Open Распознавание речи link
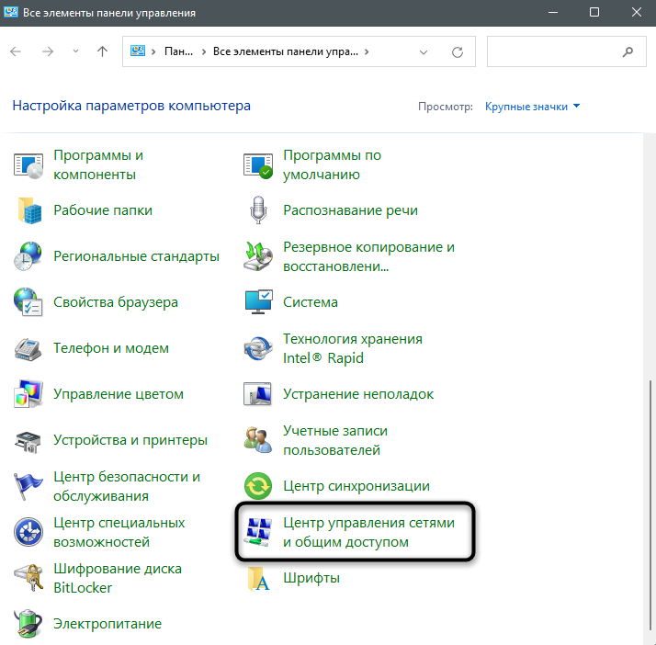This screenshot has width=656, height=645. coord(350,210)
